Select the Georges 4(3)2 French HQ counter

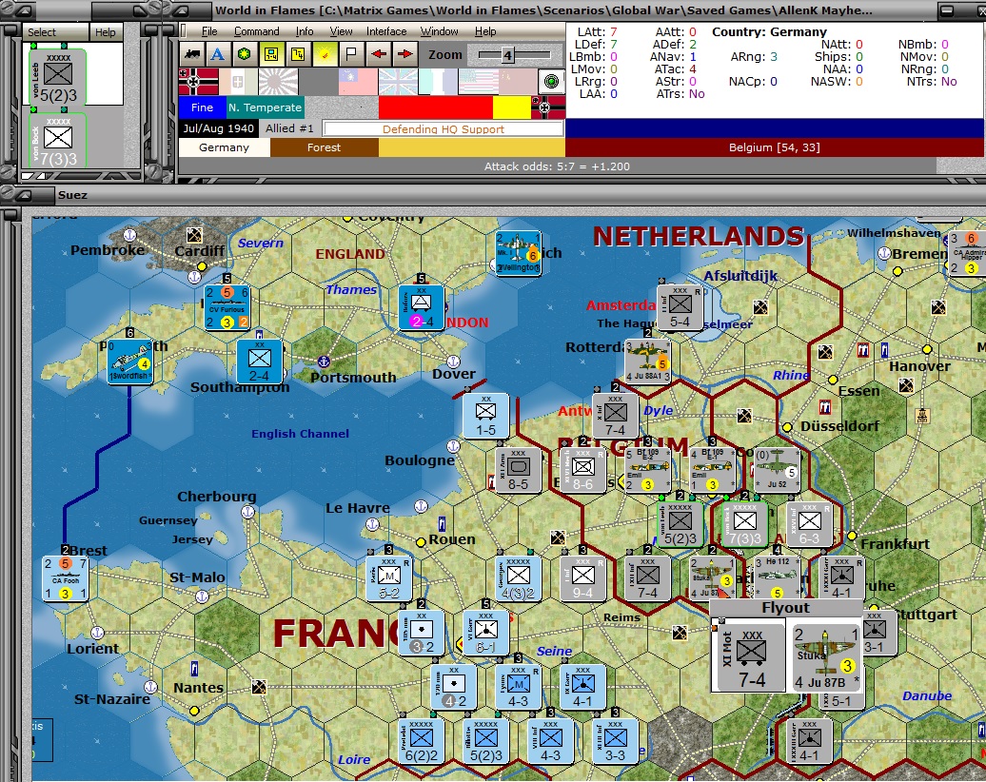coord(518,578)
